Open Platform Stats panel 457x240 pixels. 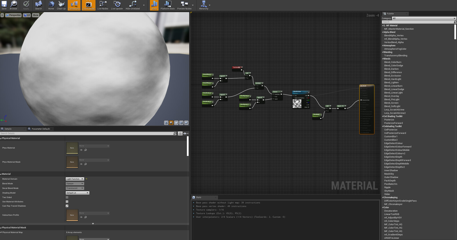(x=167, y=5)
